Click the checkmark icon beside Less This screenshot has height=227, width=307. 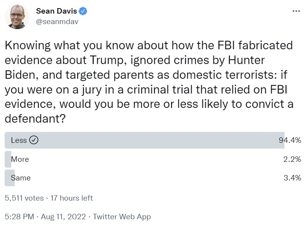point(34,140)
